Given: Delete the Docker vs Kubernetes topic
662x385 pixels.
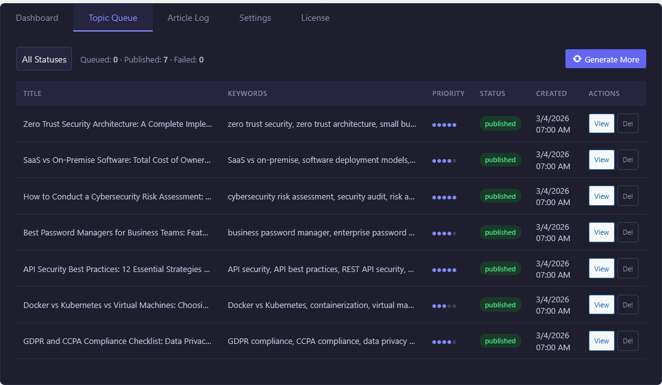Looking at the screenshot, I should coord(627,304).
